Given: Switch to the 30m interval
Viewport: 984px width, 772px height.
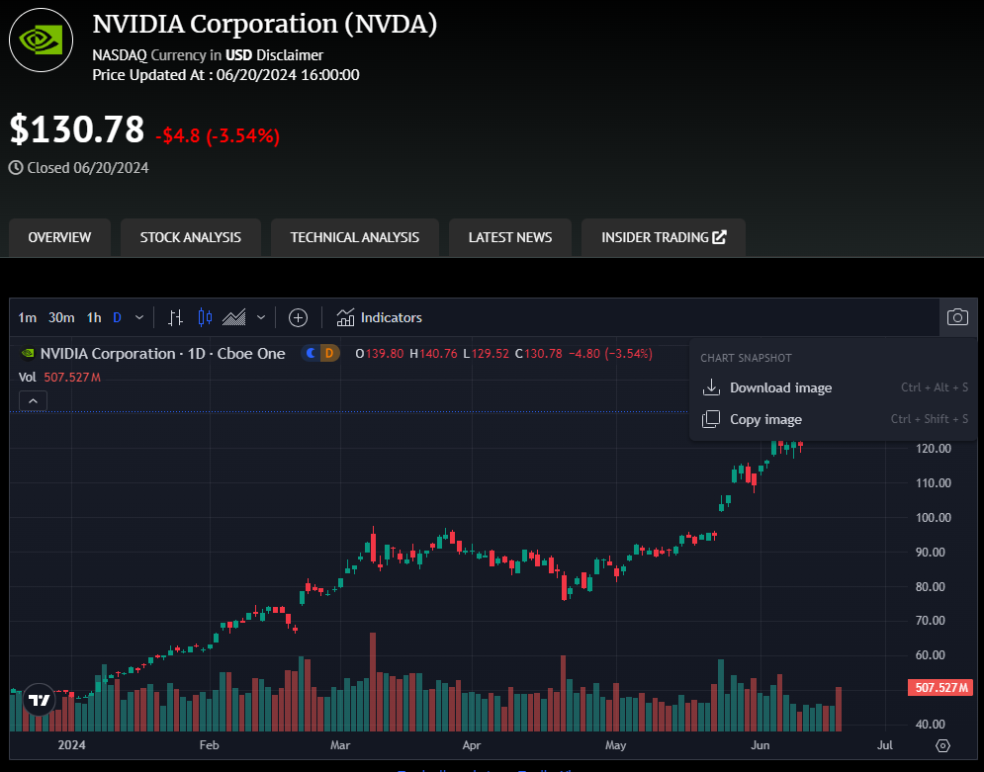Looking at the screenshot, I should click(61, 317).
